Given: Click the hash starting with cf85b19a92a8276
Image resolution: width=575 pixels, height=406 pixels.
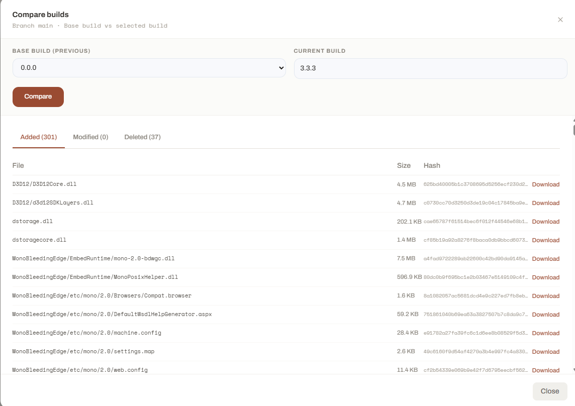Looking at the screenshot, I should pyautogui.click(x=475, y=240).
